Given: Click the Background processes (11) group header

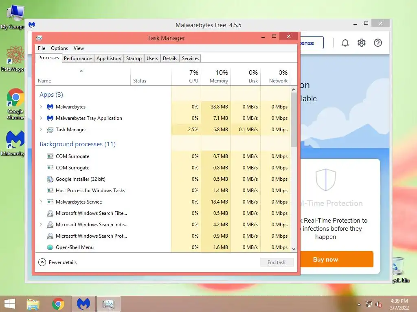Looking at the screenshot, I should coord(77,144).
